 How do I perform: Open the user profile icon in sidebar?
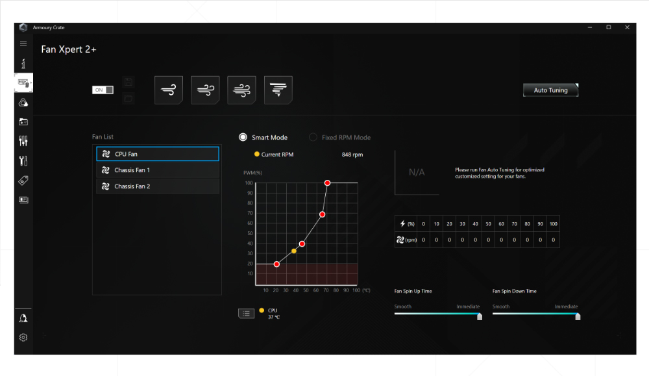pyautogui.click(x=23, y=318)
